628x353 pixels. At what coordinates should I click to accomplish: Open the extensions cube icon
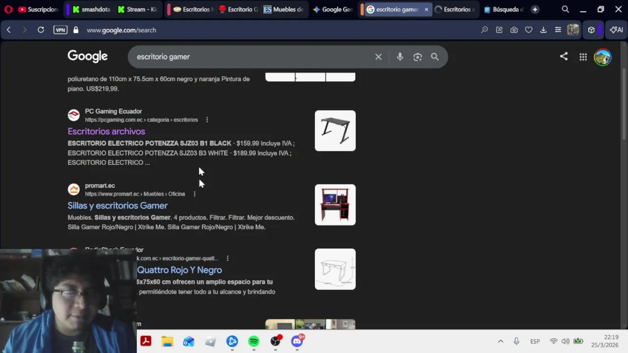pos(591,30)
